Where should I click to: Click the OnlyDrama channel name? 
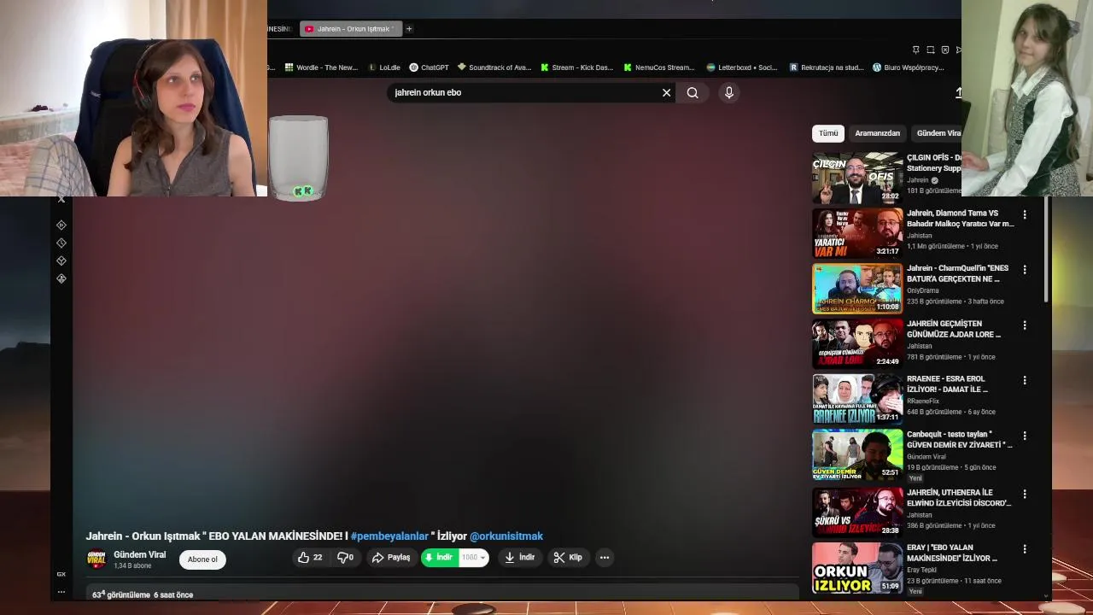tap(923, 290)
